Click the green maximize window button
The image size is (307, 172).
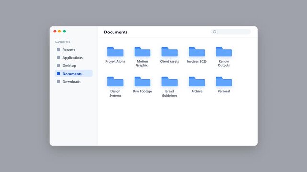[64, 31]
